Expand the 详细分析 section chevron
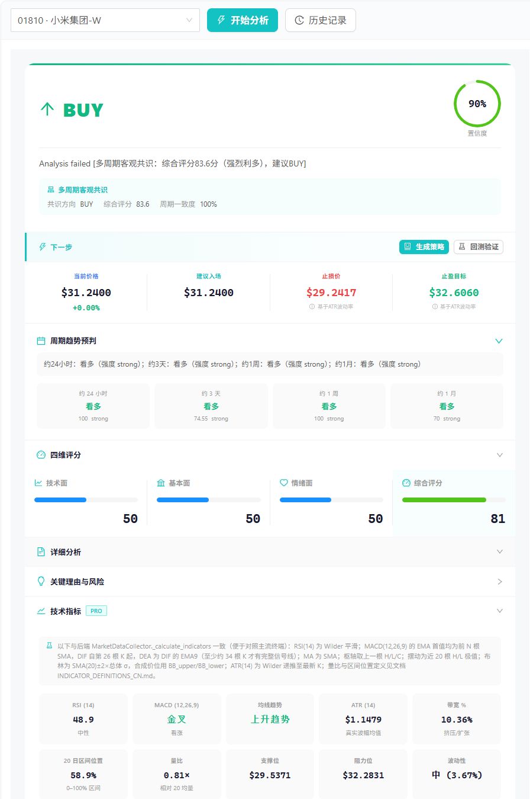 (500, 551)
